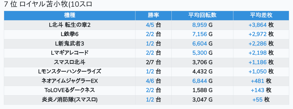The height and width of the screenshot is (109, 293).
Task: Select the 4/5 台 win rate cell
Action: (153, 25)
